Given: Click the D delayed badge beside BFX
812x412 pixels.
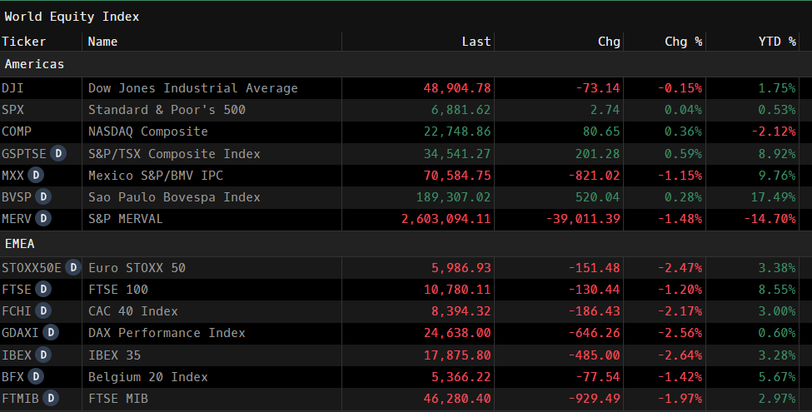Looking at the screenshot, I should pos(36,377).
